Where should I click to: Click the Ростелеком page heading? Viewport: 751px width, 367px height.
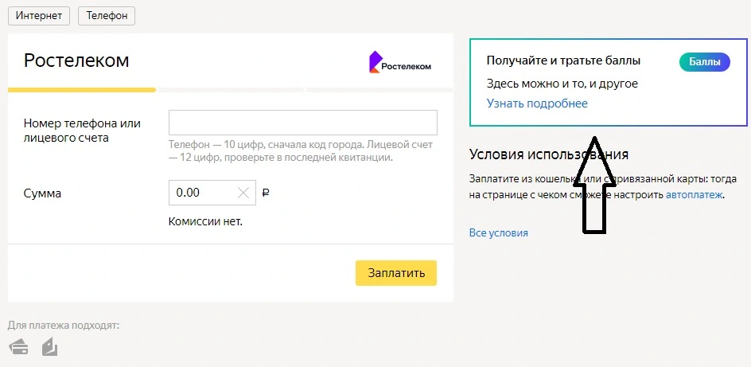coord(76,61)
